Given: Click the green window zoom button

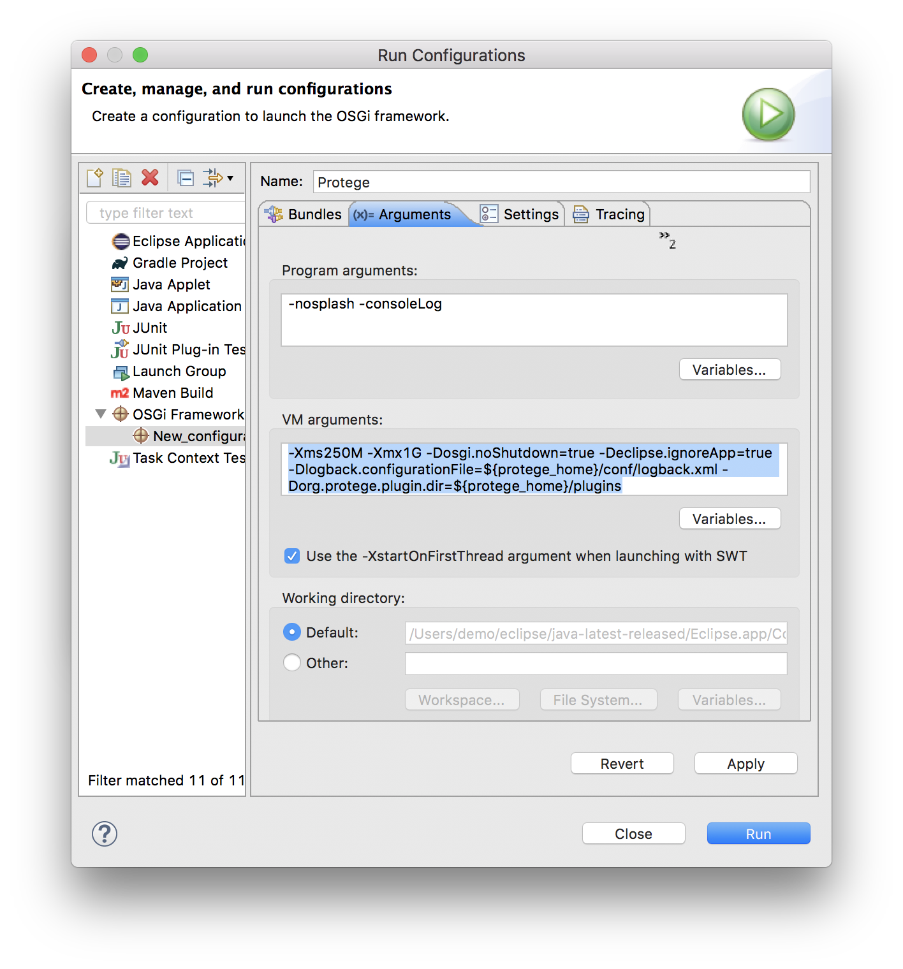Looking at the screenshot, I should 140,55.
